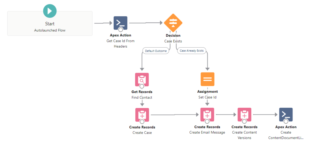Select the Get Case Id From Headers Apex Action icon
Image resolution: width=327 pixels, height=162 pixels.
click(x=120, y=23)
